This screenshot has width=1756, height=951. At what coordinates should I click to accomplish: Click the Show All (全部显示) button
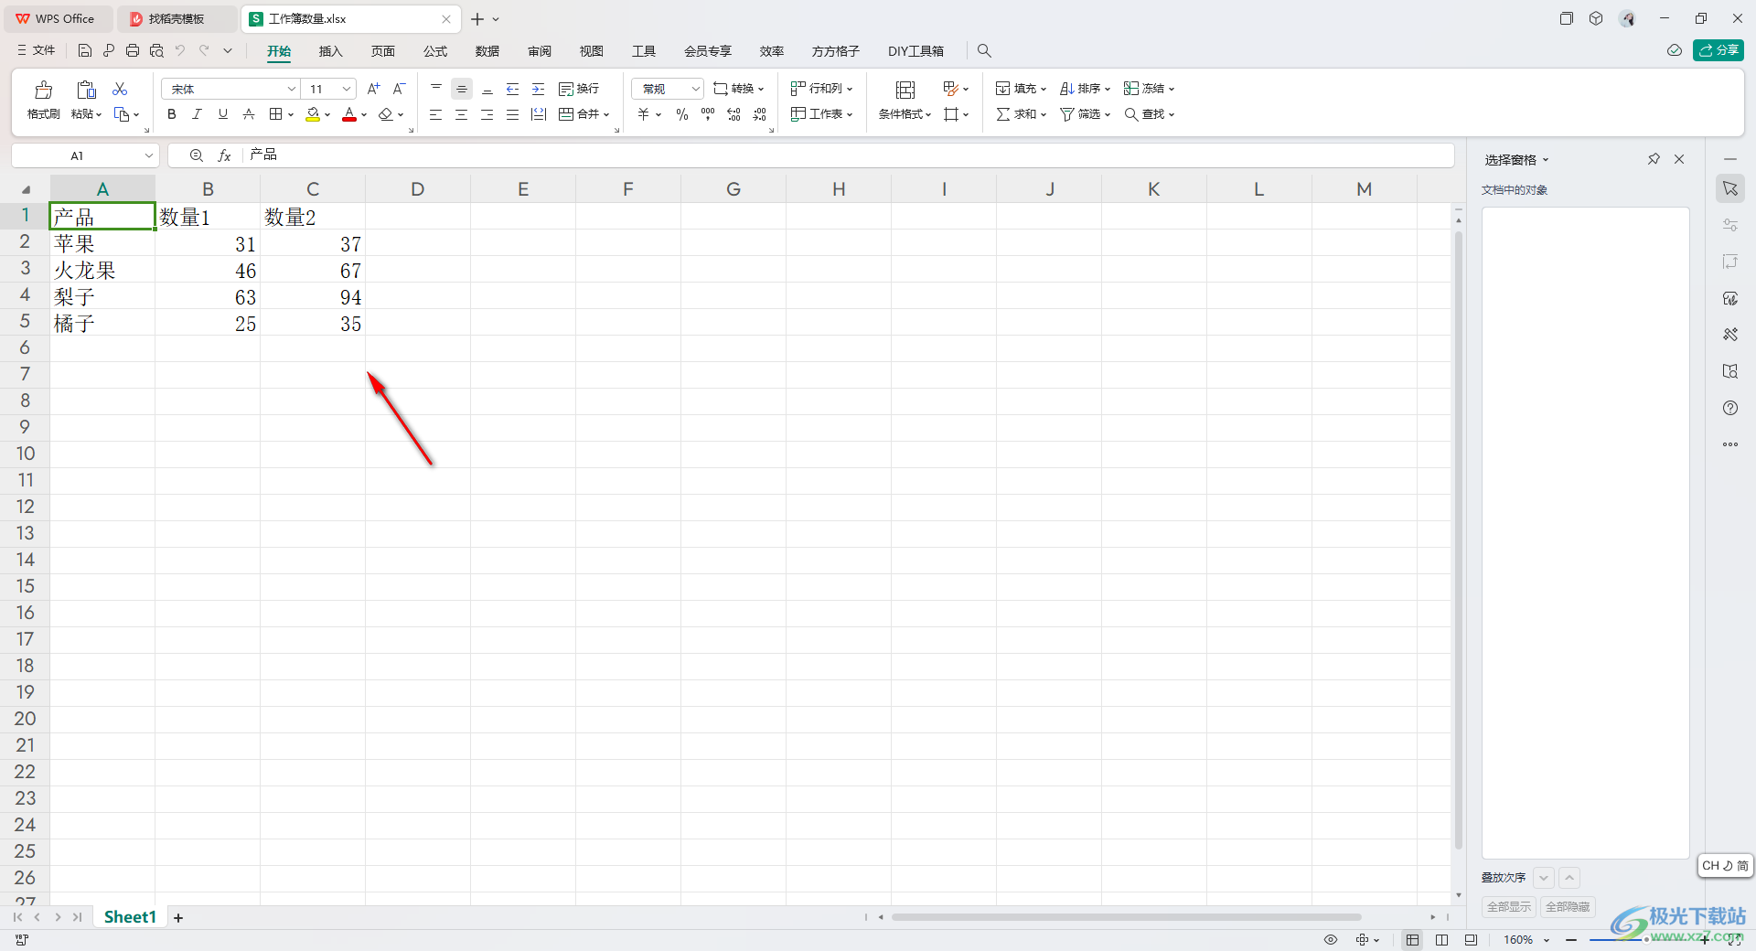(1509, 907)
